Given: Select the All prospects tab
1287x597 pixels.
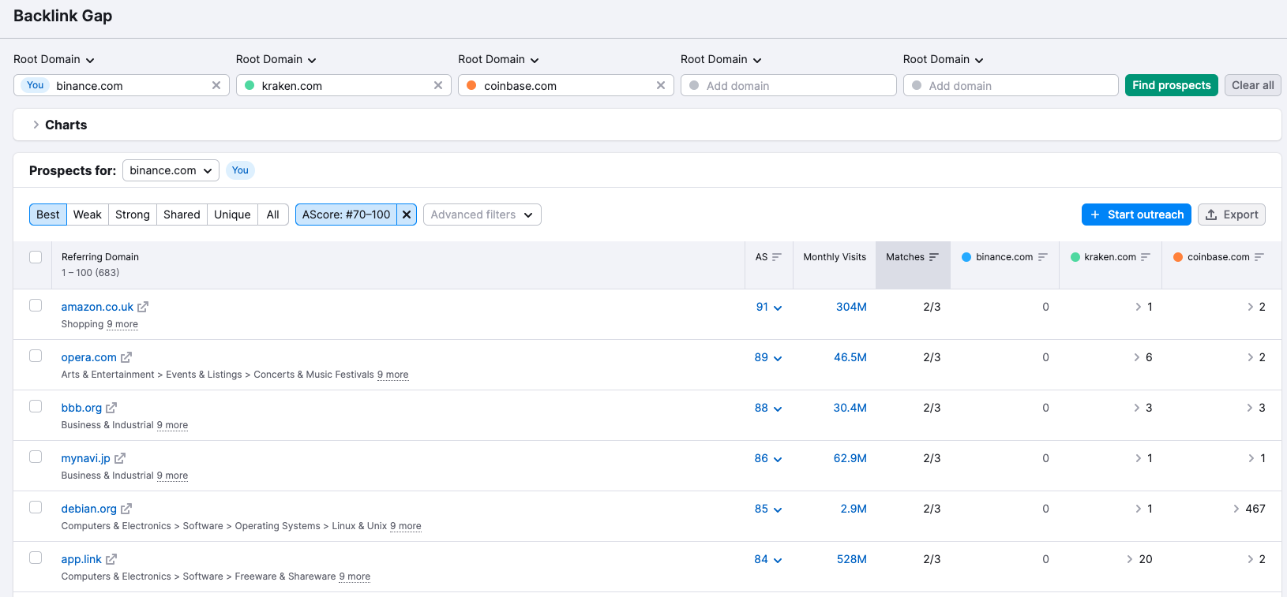Looking at the screenshot, I should click(273, 215).
